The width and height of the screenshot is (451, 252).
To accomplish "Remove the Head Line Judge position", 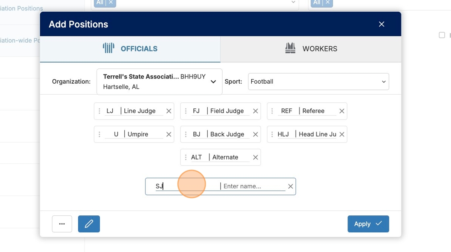I will pyautogui.click(x=342, y=134).
